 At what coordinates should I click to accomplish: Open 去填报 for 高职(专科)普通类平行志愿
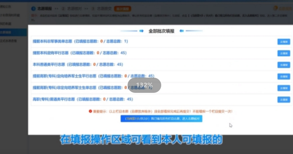coord(284,100)
